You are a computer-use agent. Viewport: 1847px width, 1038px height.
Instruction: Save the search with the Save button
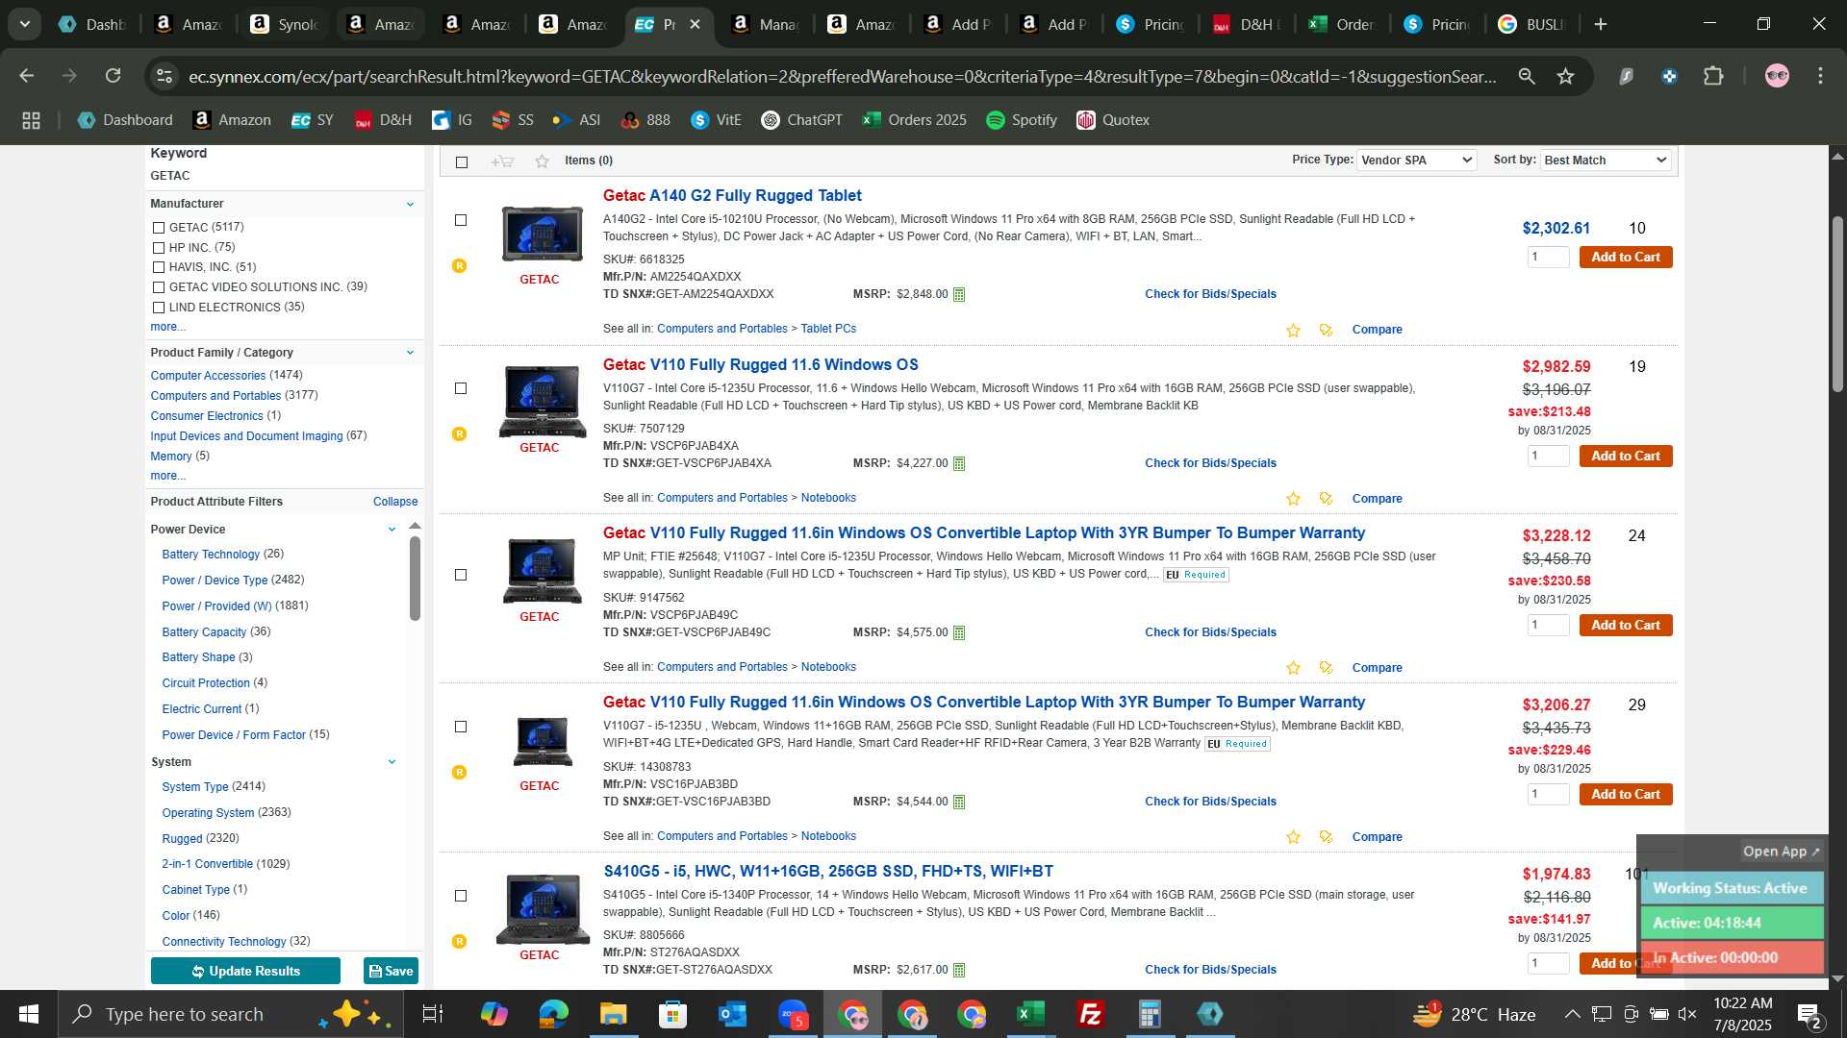coord(391,971)
